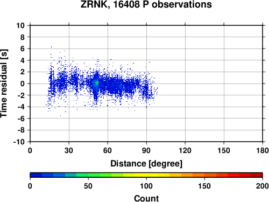Click the x-axis tick label 30
The width and height of the screenshot is (269, 202).
69,150
